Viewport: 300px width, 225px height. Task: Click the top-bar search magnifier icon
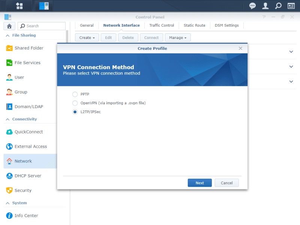tap(278, 6)
